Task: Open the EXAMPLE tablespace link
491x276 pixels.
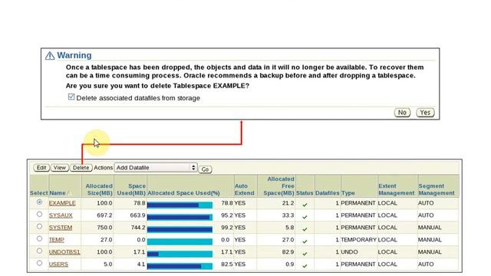Action: click(x=62, y=203)
